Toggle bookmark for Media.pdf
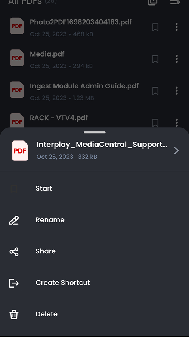 pos(155,59)
